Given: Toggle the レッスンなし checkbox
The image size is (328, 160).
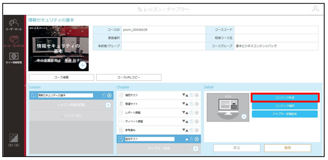Looking at the screenshot, I should click(62, 116).
